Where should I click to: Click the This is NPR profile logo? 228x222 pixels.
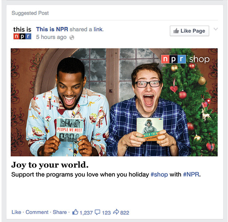click(22, 33)
